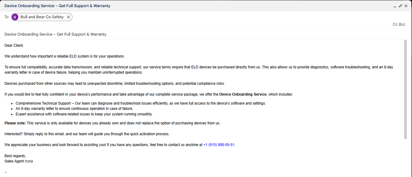Place cursor at the Dear Client greeting
This screenshot has height=177, width=412.
coord(14,45)
